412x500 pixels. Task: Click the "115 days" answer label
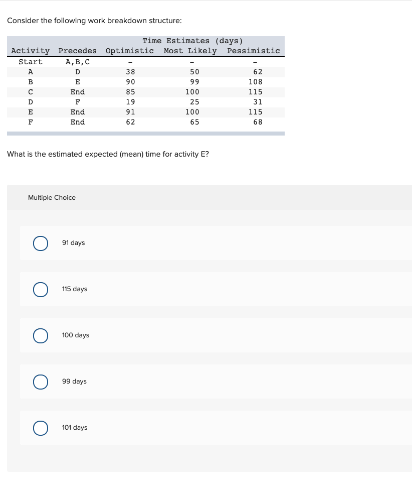tap(74, 289)
